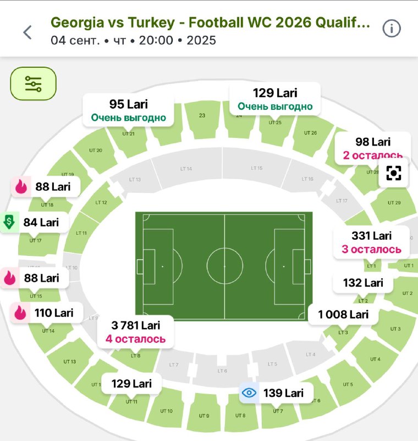418x441 pixels.
Task: Select the 129 Lari tag at UT 11
Action: pyautogui.click(x=131, y=383)
